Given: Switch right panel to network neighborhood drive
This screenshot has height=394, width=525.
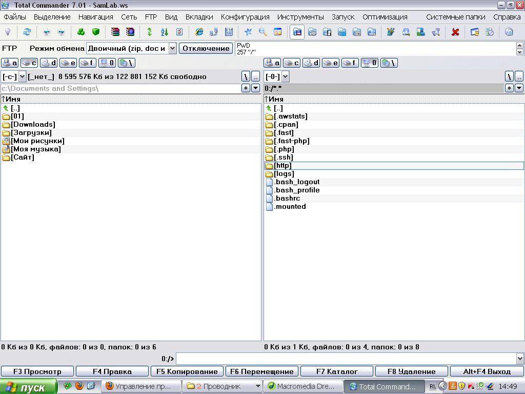Looking at the screenshot, I should tap(390, 63).
